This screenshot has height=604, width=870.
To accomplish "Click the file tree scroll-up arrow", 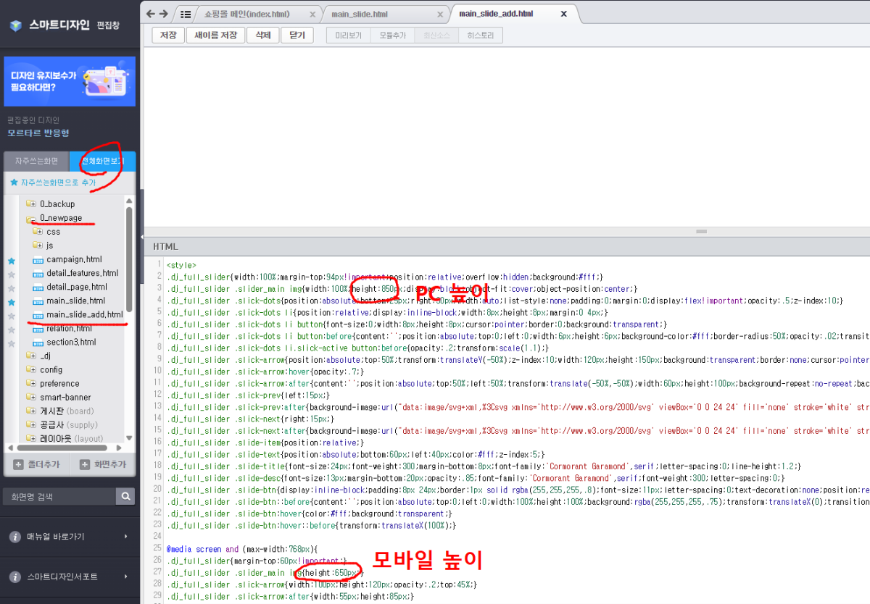I will click(130, 201).
